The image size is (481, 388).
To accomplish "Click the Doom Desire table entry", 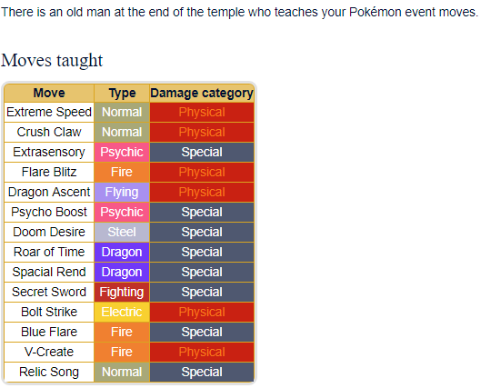I will coord(49,232).
